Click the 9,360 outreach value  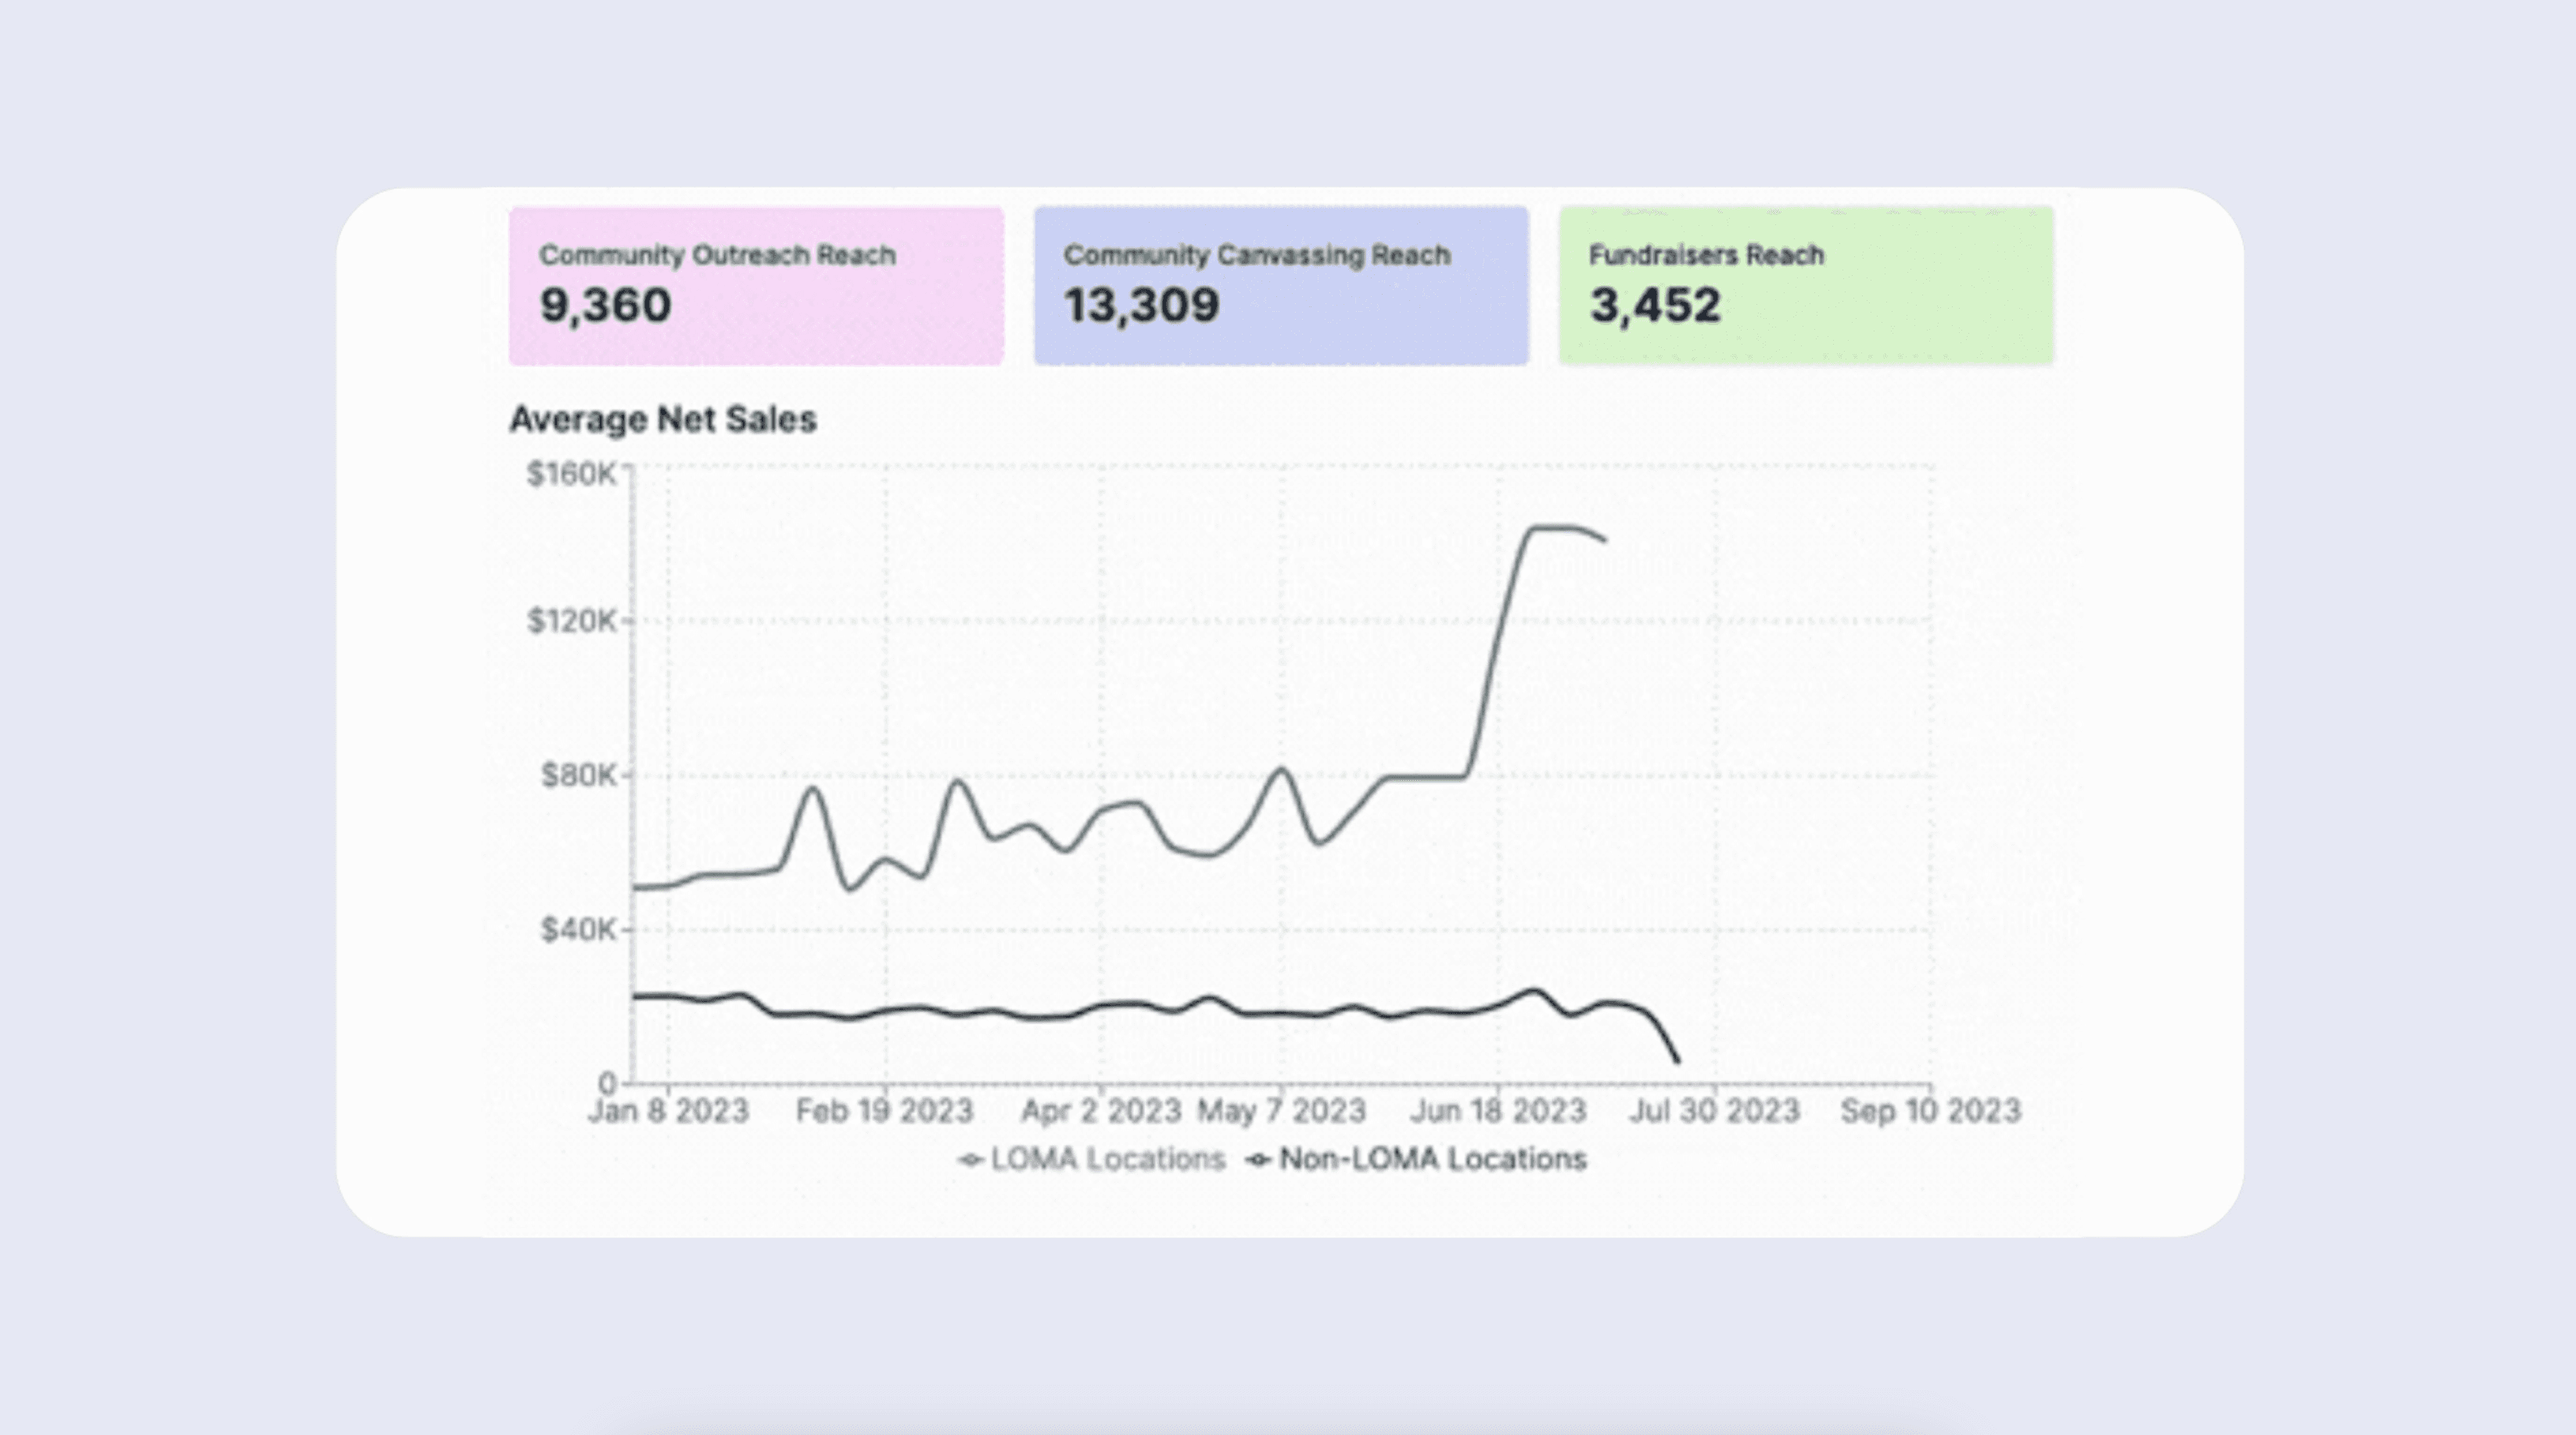tap(605, 306)
